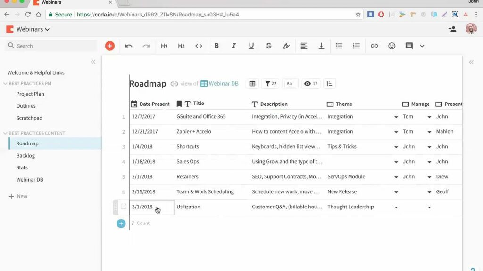The image size is (483, 271).
Task: Open the Backlog page
Action: [25, 155]
